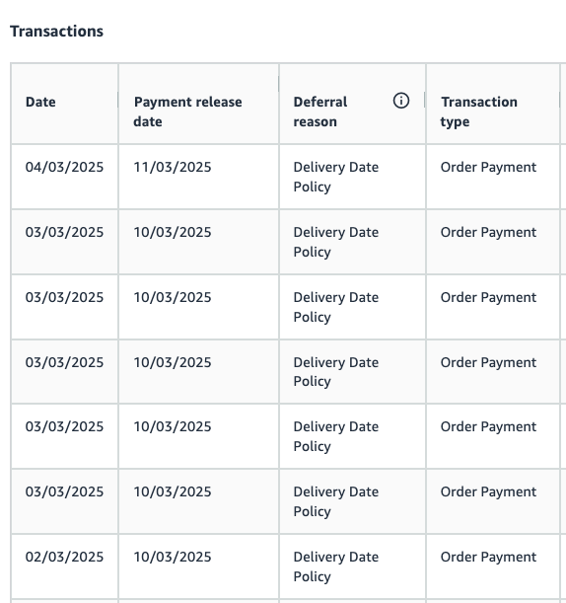Viewport: 566px width, 603px height.
Task: Click Delivery Date Policy in the first 03/03/2025 row
Action: 336,242
